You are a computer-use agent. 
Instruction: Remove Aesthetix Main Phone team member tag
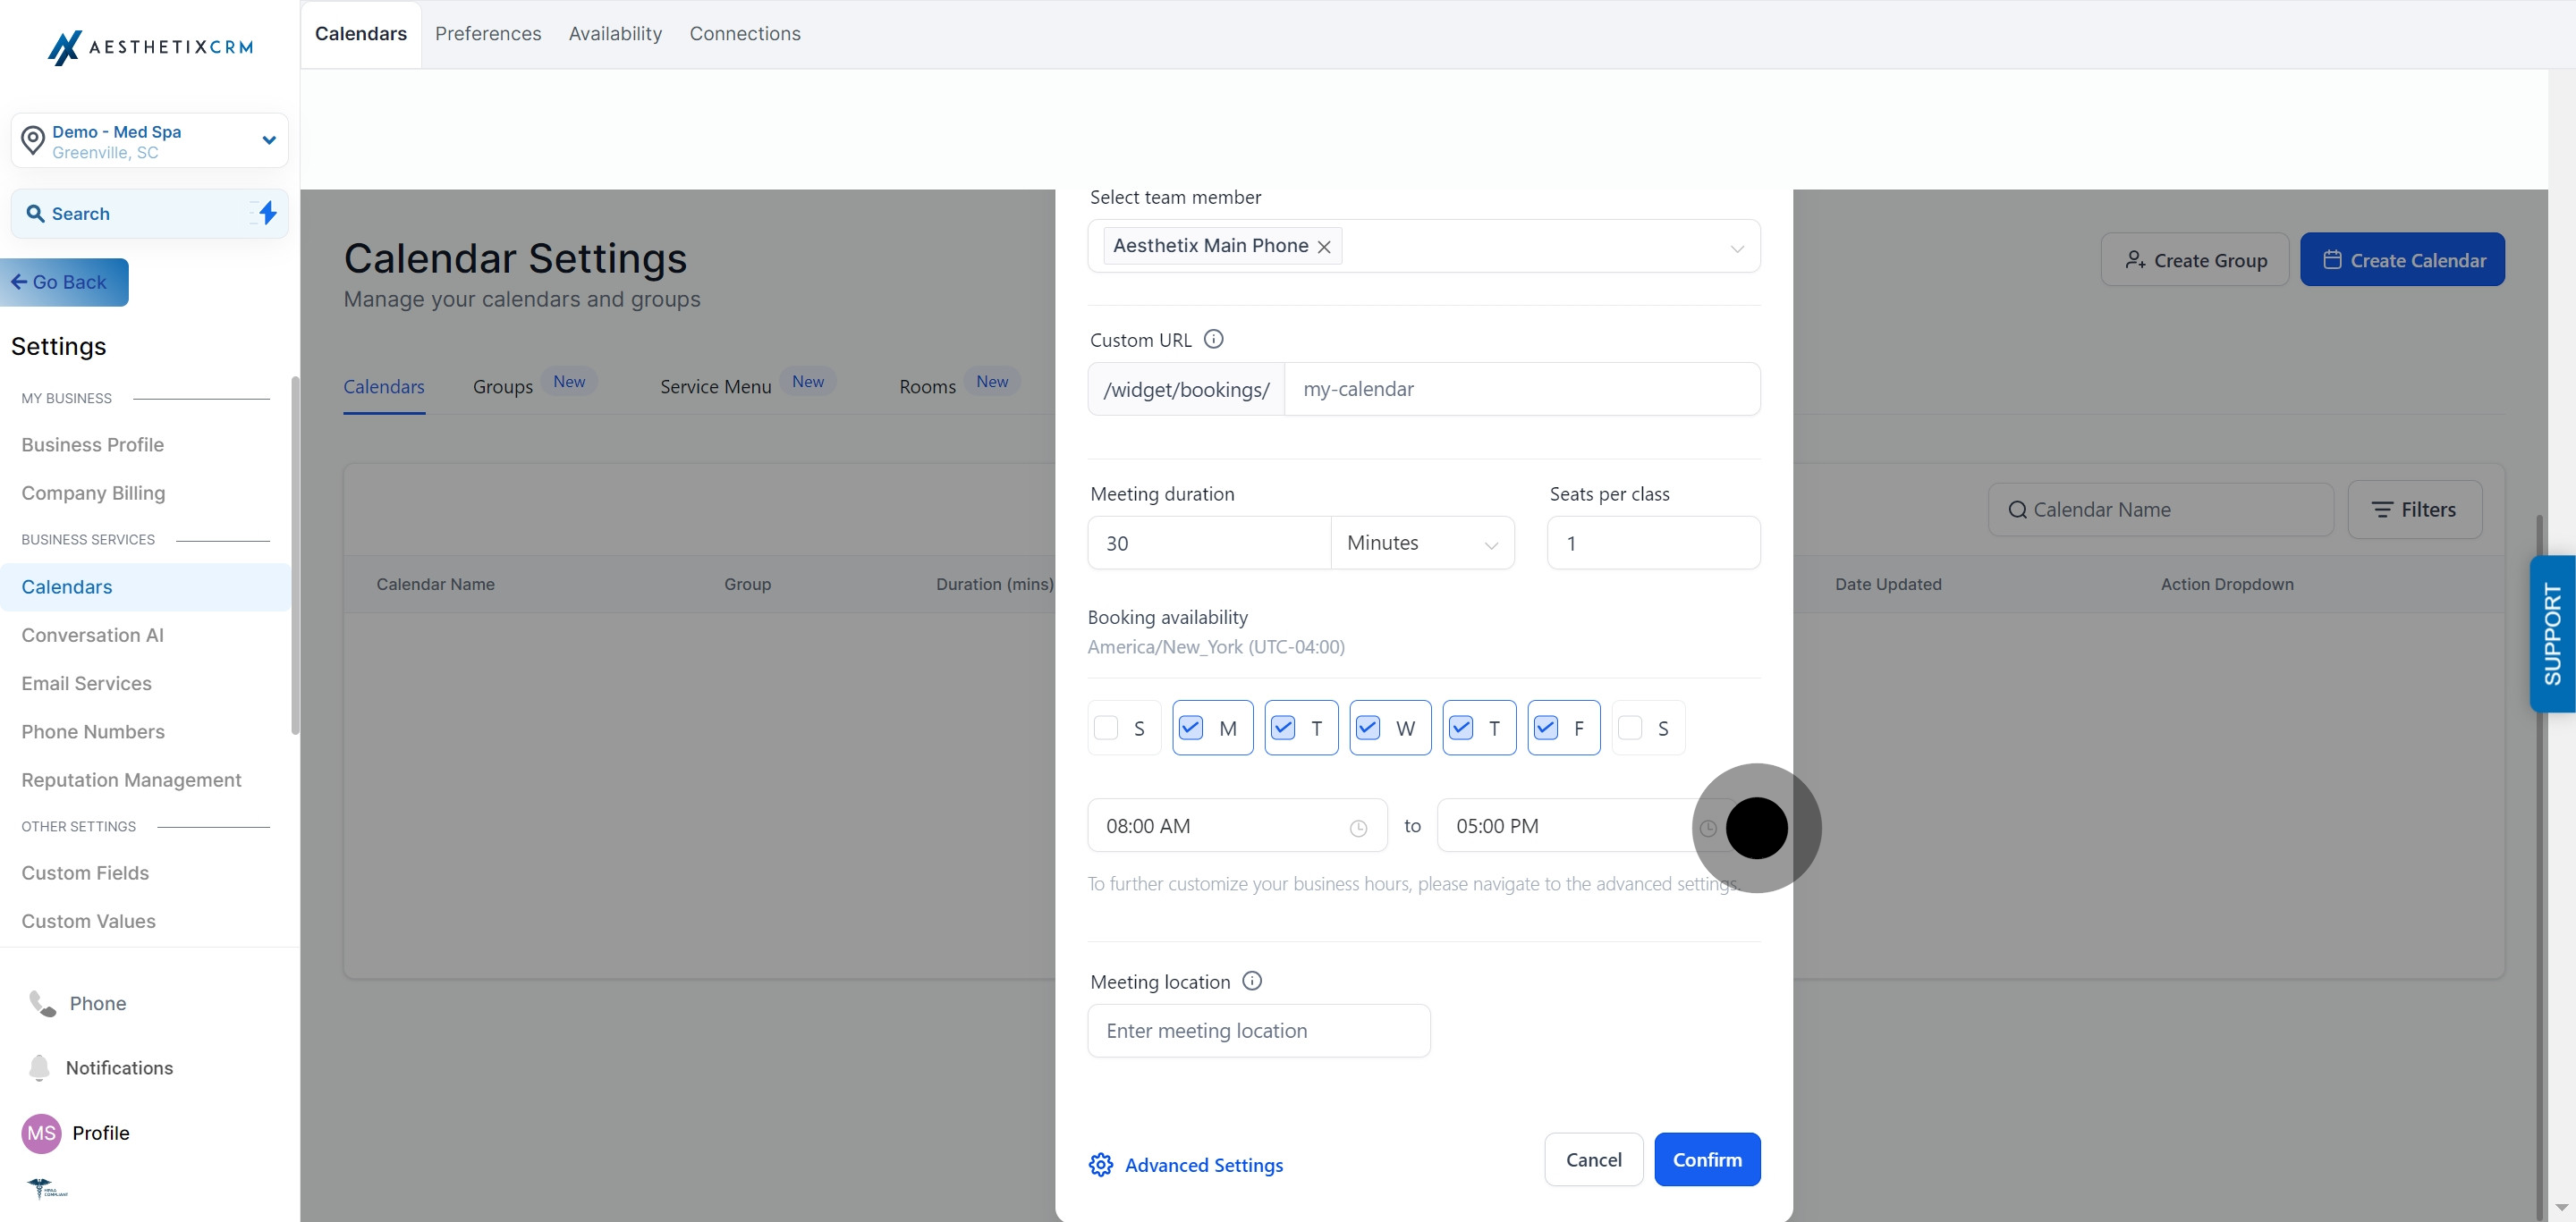point(1324,247)
